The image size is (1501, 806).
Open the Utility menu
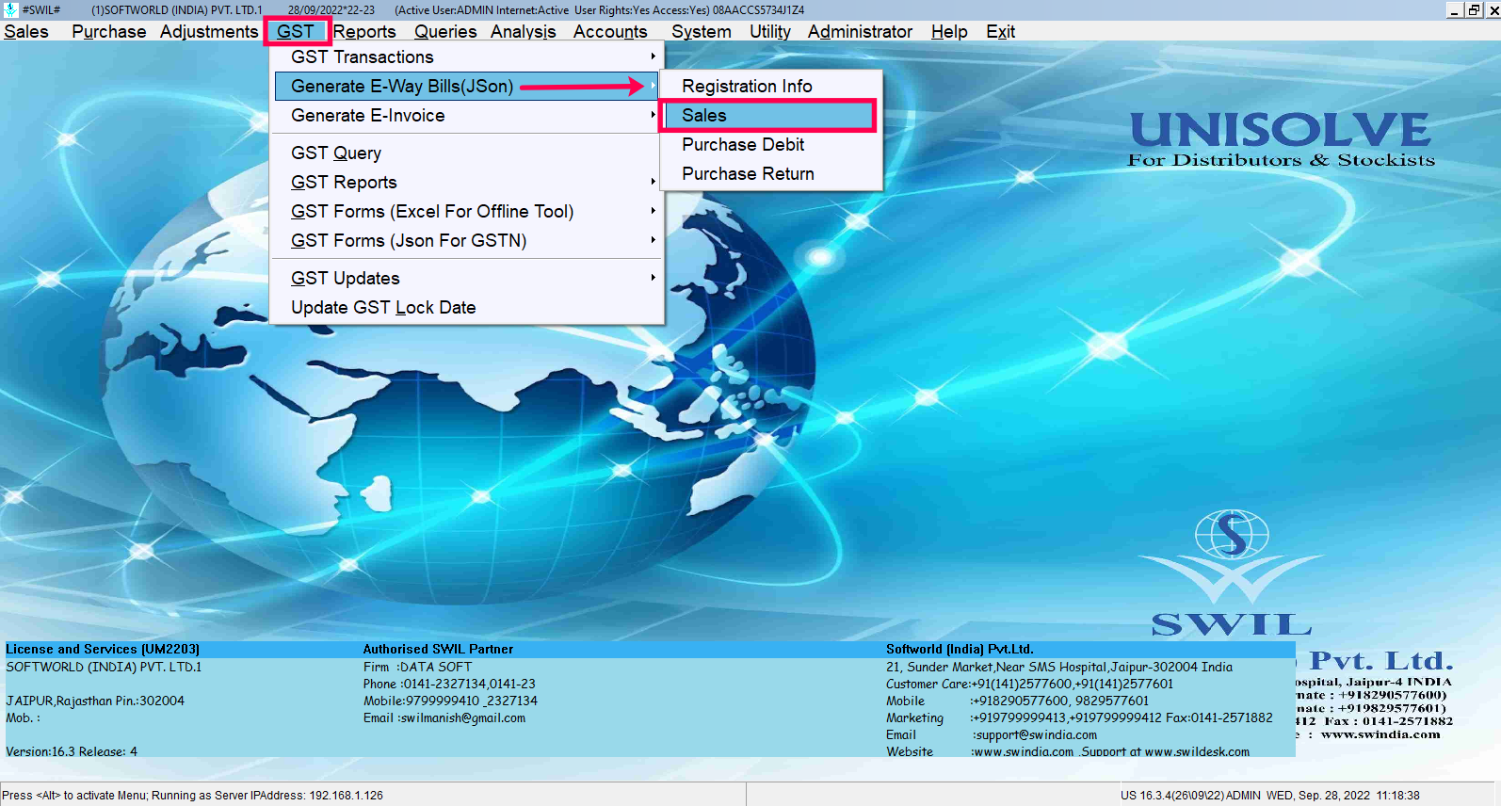pos(770,32)
